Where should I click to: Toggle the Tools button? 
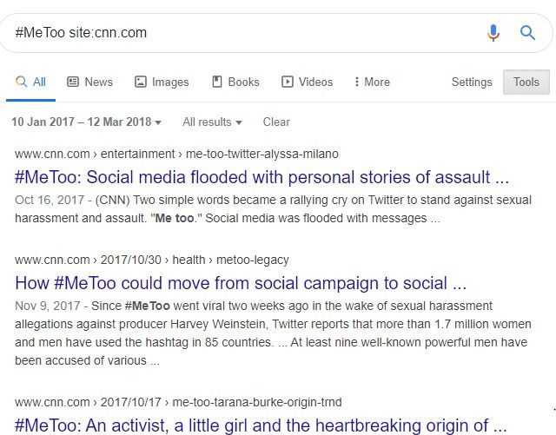click(526, 82)
